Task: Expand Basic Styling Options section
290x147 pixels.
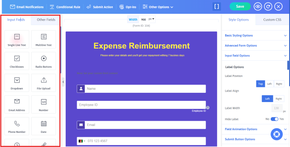Action: coord(255,36)
